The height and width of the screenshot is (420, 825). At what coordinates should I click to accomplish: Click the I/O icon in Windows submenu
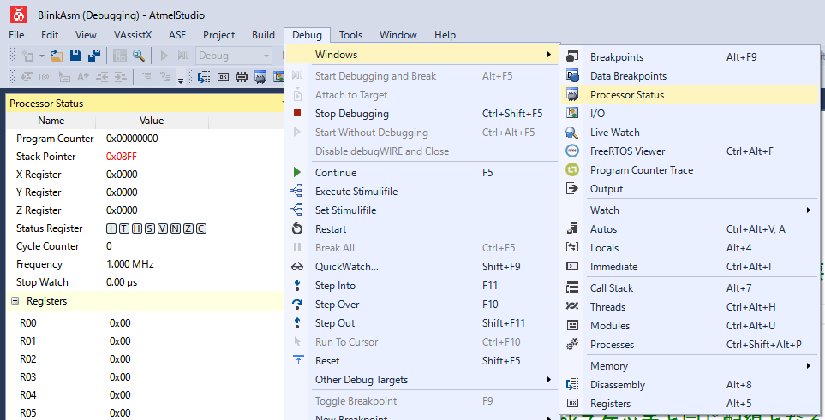[x=572, y=113]
